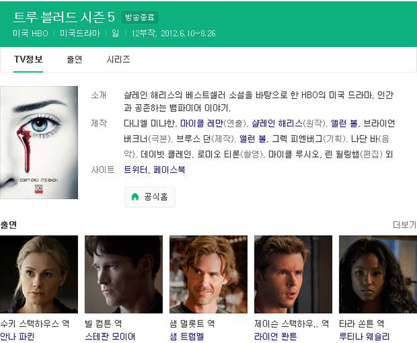Screen dimensions: 417x343
Task: Open 루티나 웨슬리 cast photo
Action: coord(378,274)
